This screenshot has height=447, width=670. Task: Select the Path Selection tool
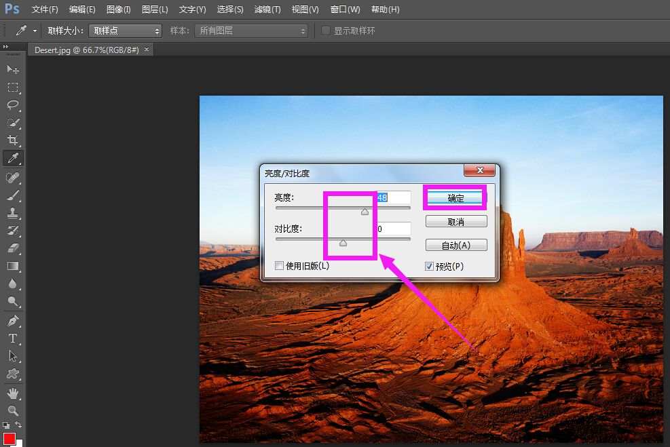(13, 356)
